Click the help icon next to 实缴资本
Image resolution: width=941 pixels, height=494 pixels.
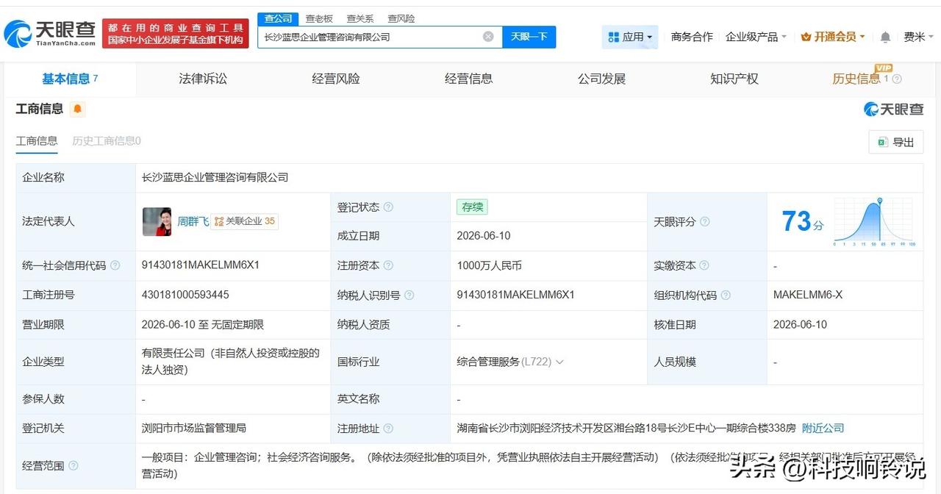(705, 265)
